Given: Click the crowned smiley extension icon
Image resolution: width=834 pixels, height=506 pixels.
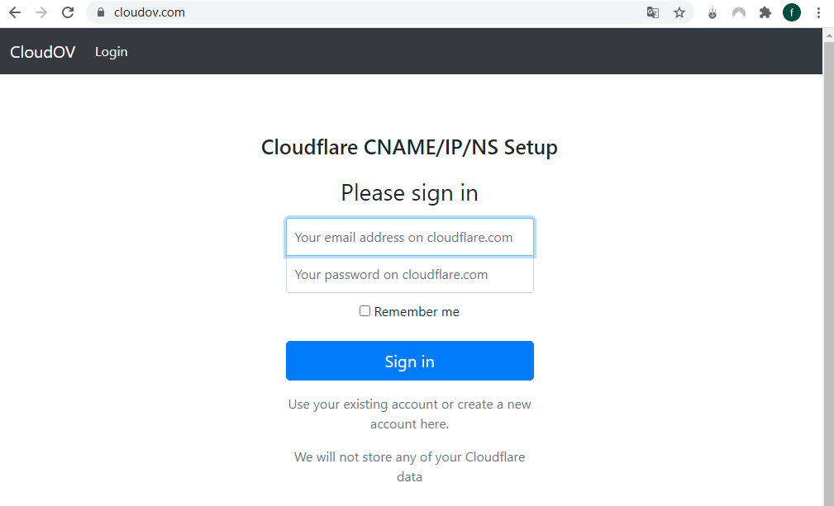Looking at the screenshot, I should [712, 12].
